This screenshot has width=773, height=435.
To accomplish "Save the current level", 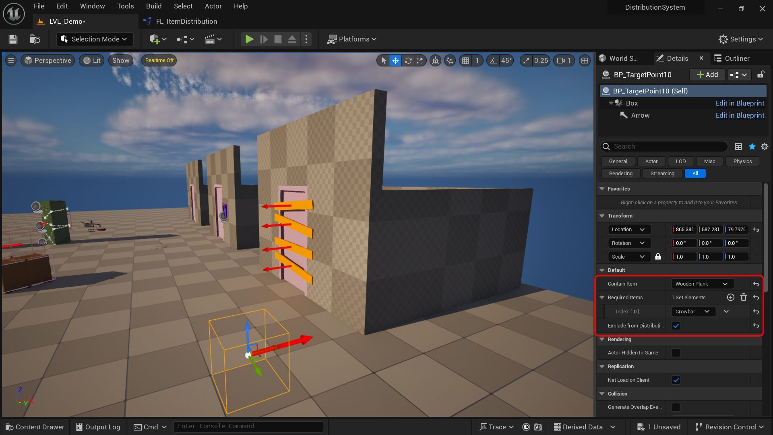I will tap(13, 39).
